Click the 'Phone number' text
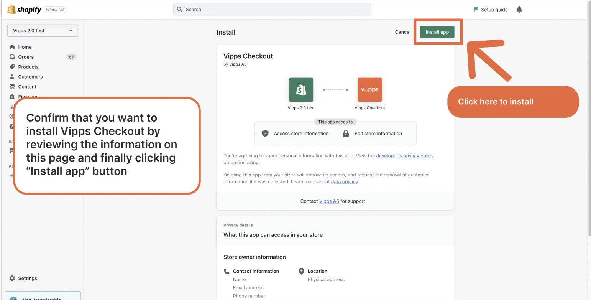 click(x=249, y=296)
